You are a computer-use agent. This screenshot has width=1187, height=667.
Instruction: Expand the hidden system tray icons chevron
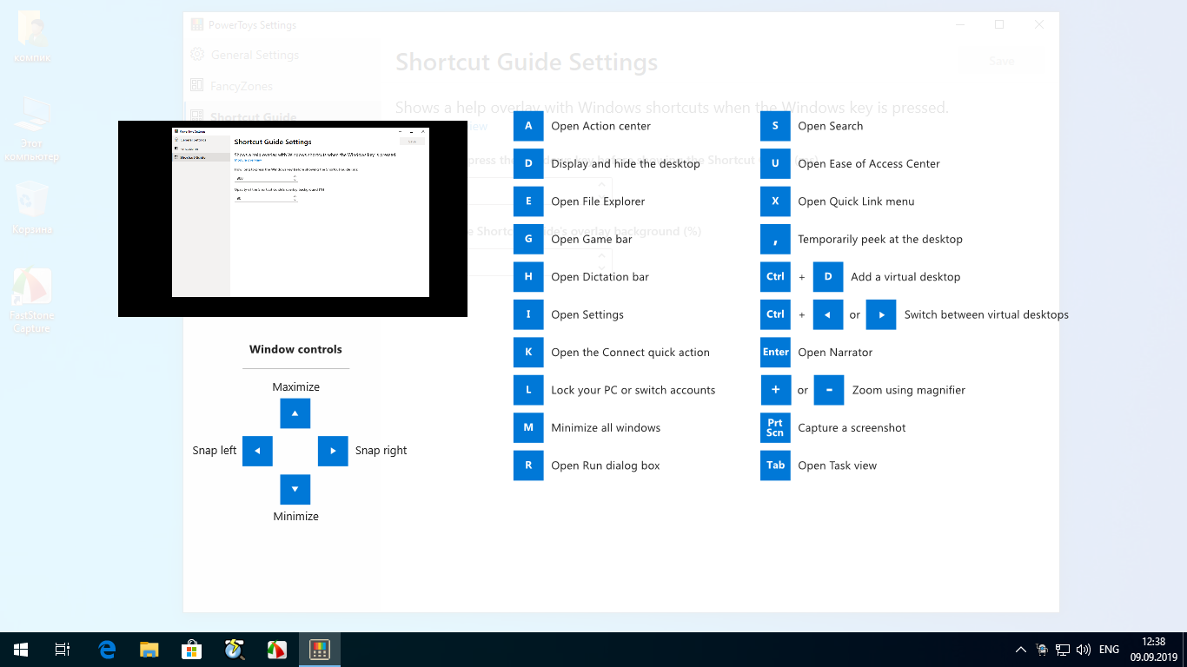1020,650
